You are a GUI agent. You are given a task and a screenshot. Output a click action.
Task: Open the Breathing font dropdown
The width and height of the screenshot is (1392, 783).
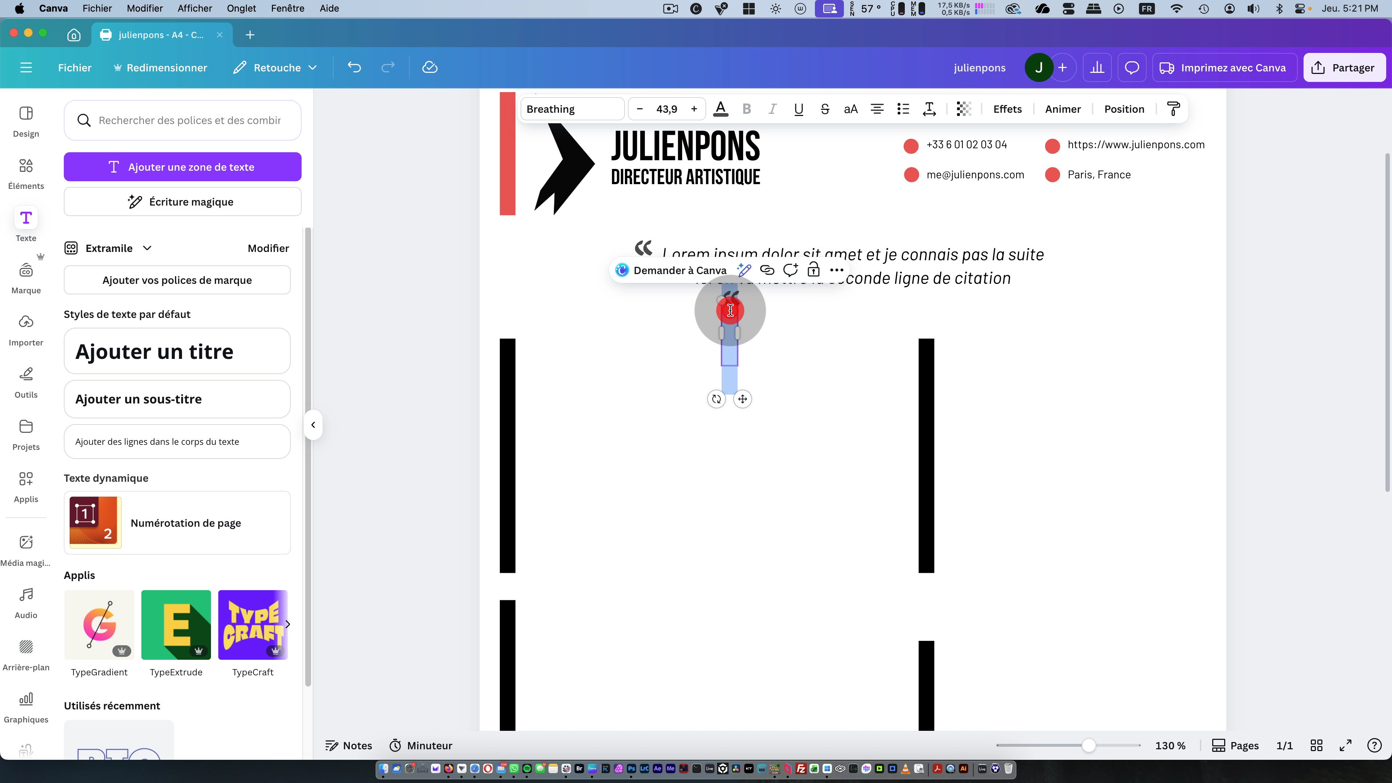pos(572,109)
